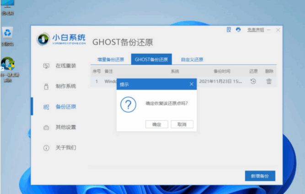Select the GHOST备份还原 tab
Viewport: 305px width, 194px height.
click(151, 59)
